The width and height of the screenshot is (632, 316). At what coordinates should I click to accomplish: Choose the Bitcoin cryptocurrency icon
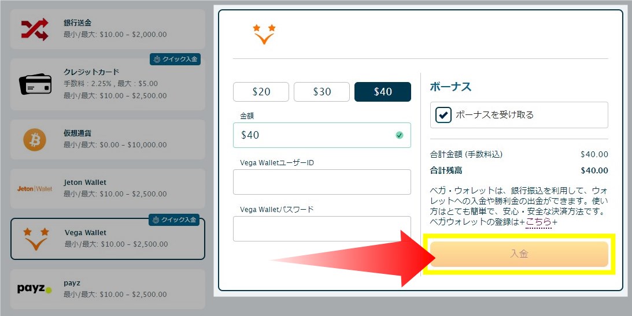[x=35, y=140]
